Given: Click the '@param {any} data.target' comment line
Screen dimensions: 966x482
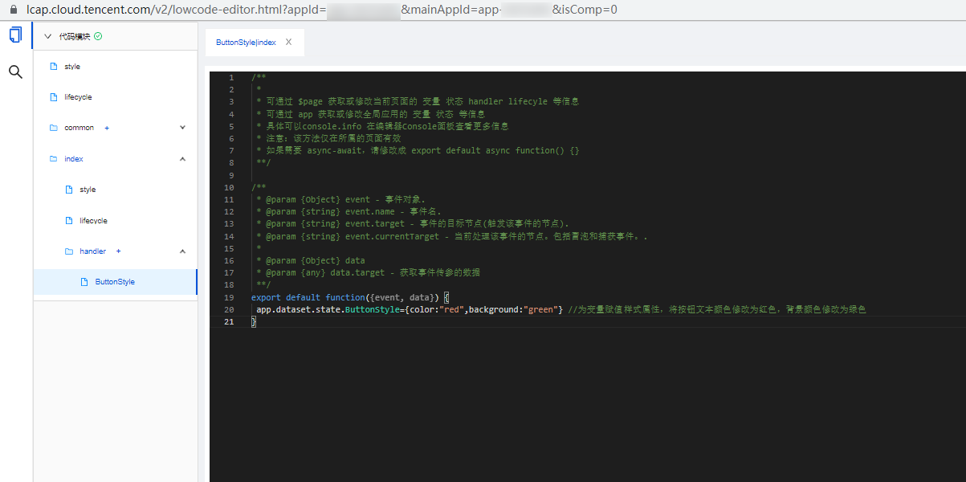Looking at the screenshot, I should tap(368, 272).
